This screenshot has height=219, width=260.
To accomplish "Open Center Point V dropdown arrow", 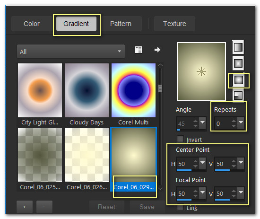I will (x=241, y=163).
